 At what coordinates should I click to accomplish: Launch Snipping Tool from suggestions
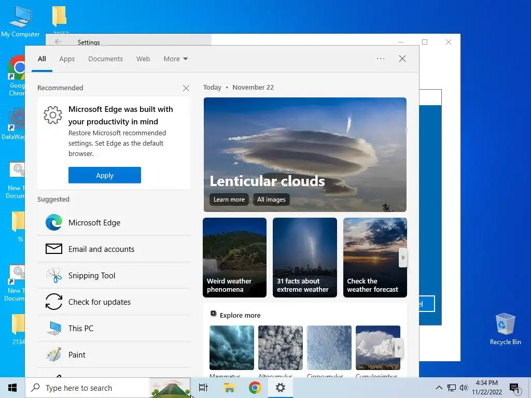pyautogui.click(x=114, y=276)
